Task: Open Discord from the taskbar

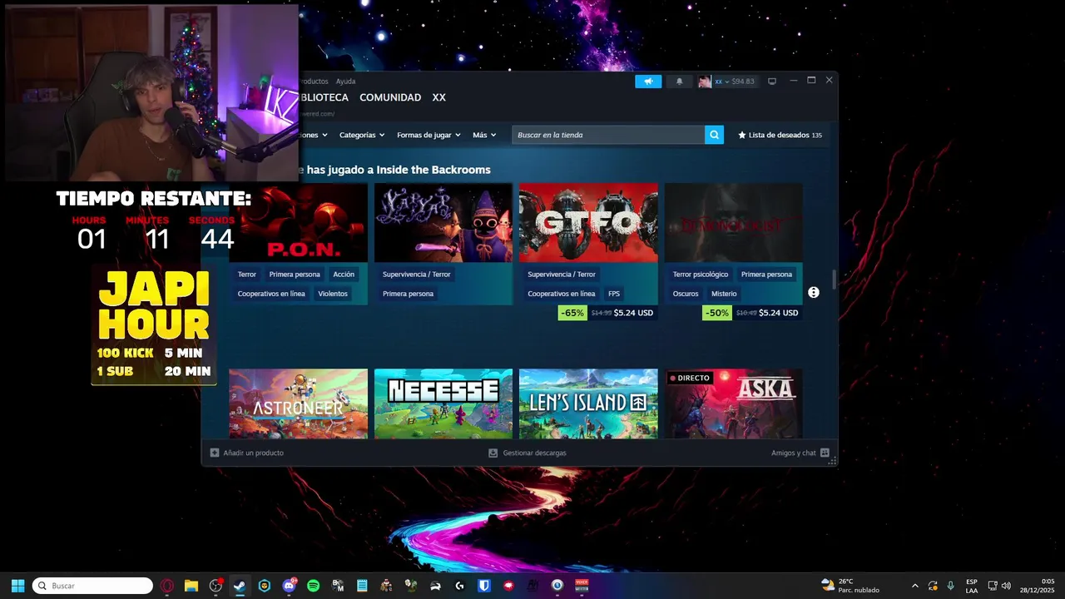Action: (x=289, y=586)
